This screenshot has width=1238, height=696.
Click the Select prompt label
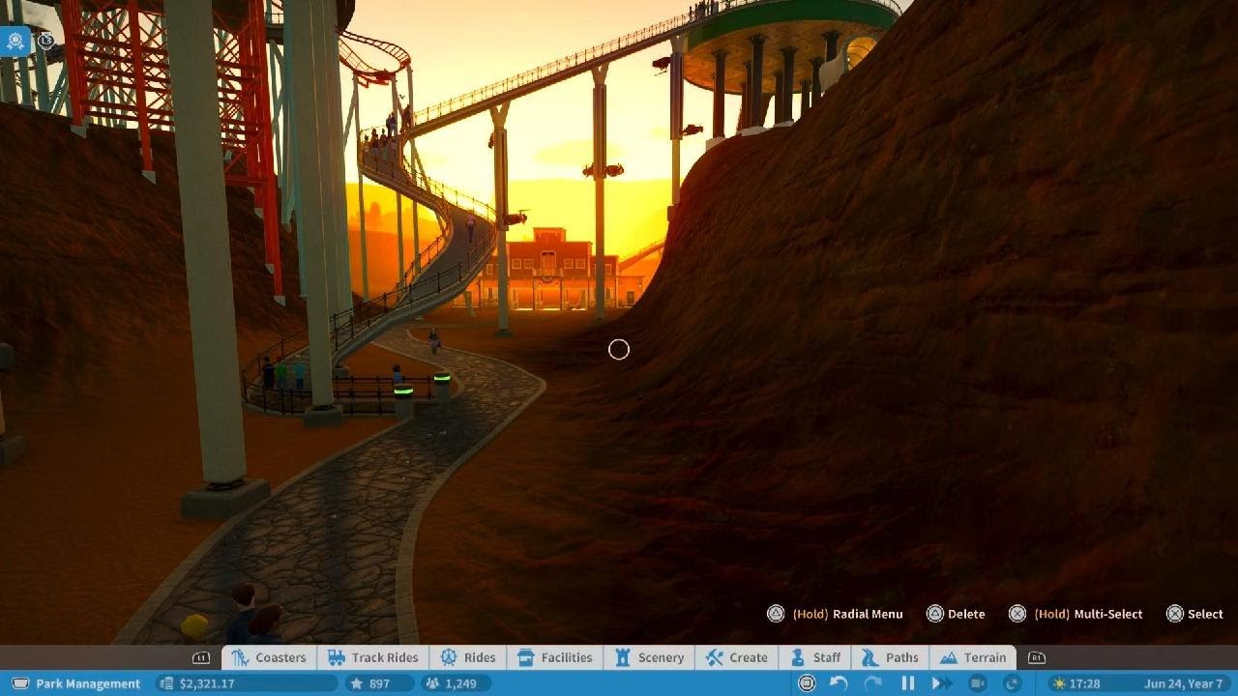click(1205, 614)
